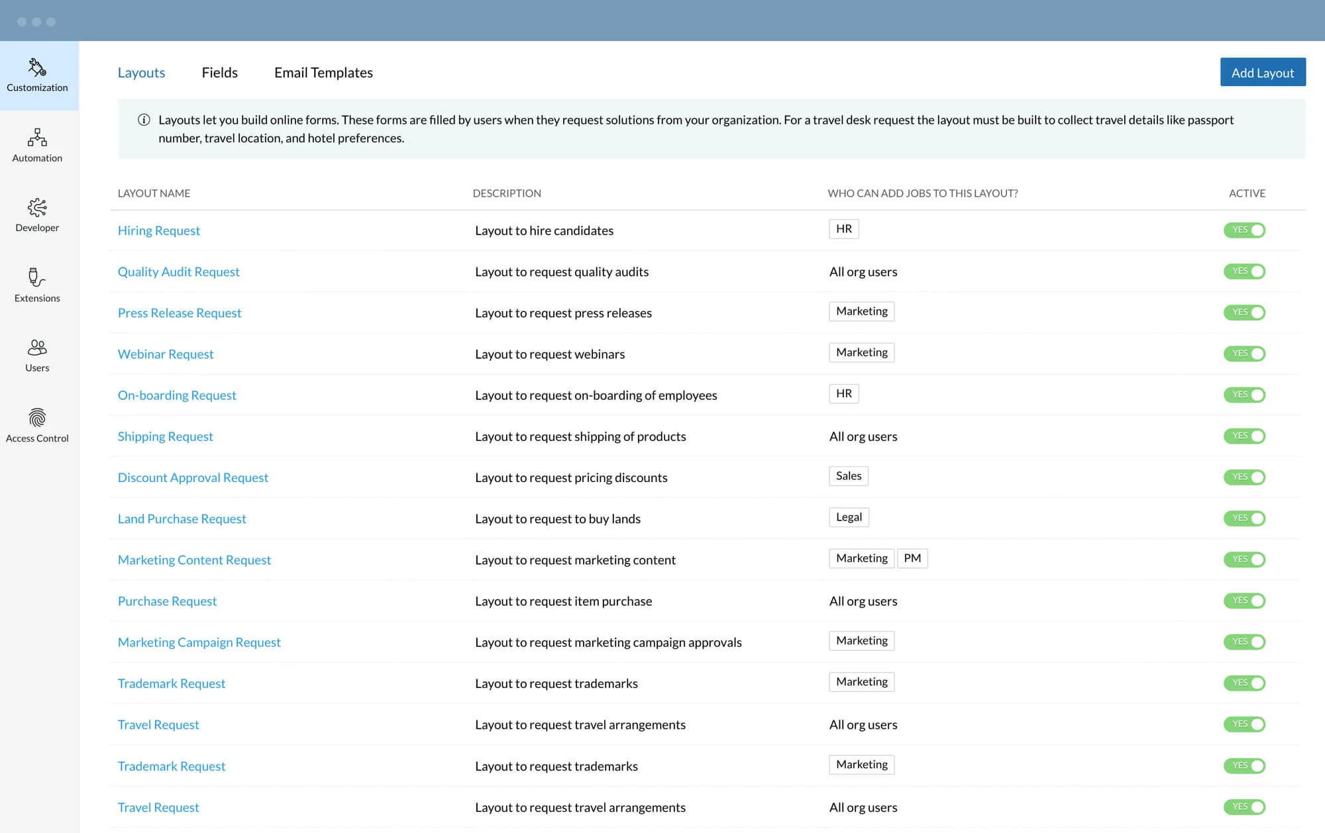This screenshot has height=833, width=1325.
Task: Click 'Layout to request to buy lands' text
Action: click(558, 518)
